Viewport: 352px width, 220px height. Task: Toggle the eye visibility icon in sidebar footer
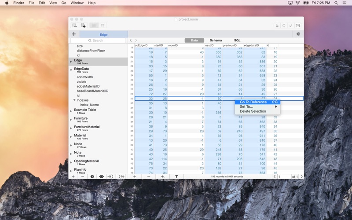click(x=102, y=176)
